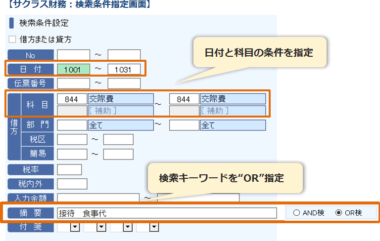Focus the 日付 end field showing 1031
Screen dimensions: 380x241
[x=124, y=70]
